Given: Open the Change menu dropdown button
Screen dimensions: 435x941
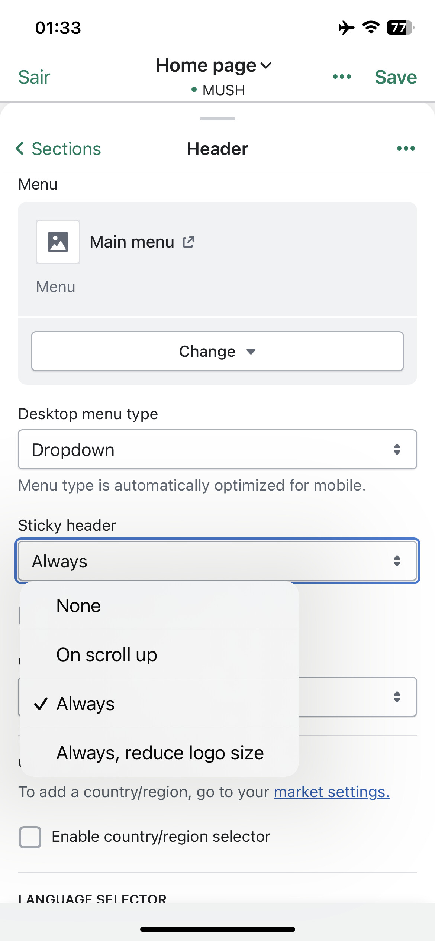Looking at the screenshot, I should (x=217, y=351).
